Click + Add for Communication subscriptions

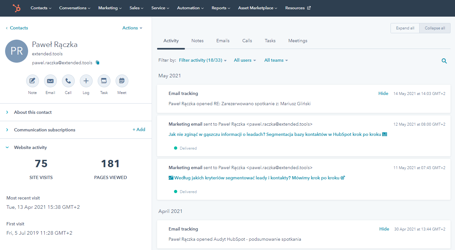click(139, 129)
